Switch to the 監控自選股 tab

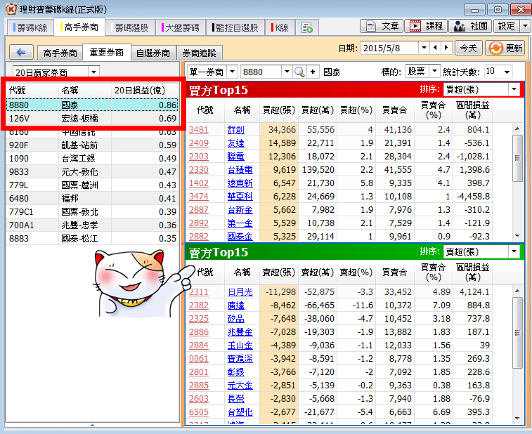coord(235,27)
